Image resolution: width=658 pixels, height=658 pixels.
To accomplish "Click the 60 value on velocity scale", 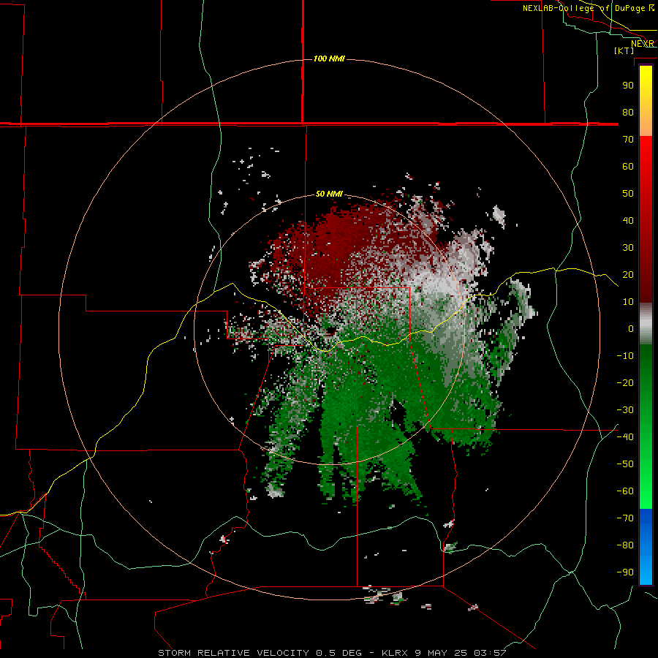I will (628, 167).
